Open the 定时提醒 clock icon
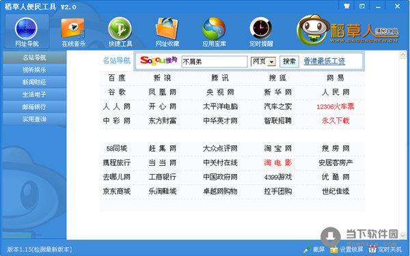 point(261,28)
